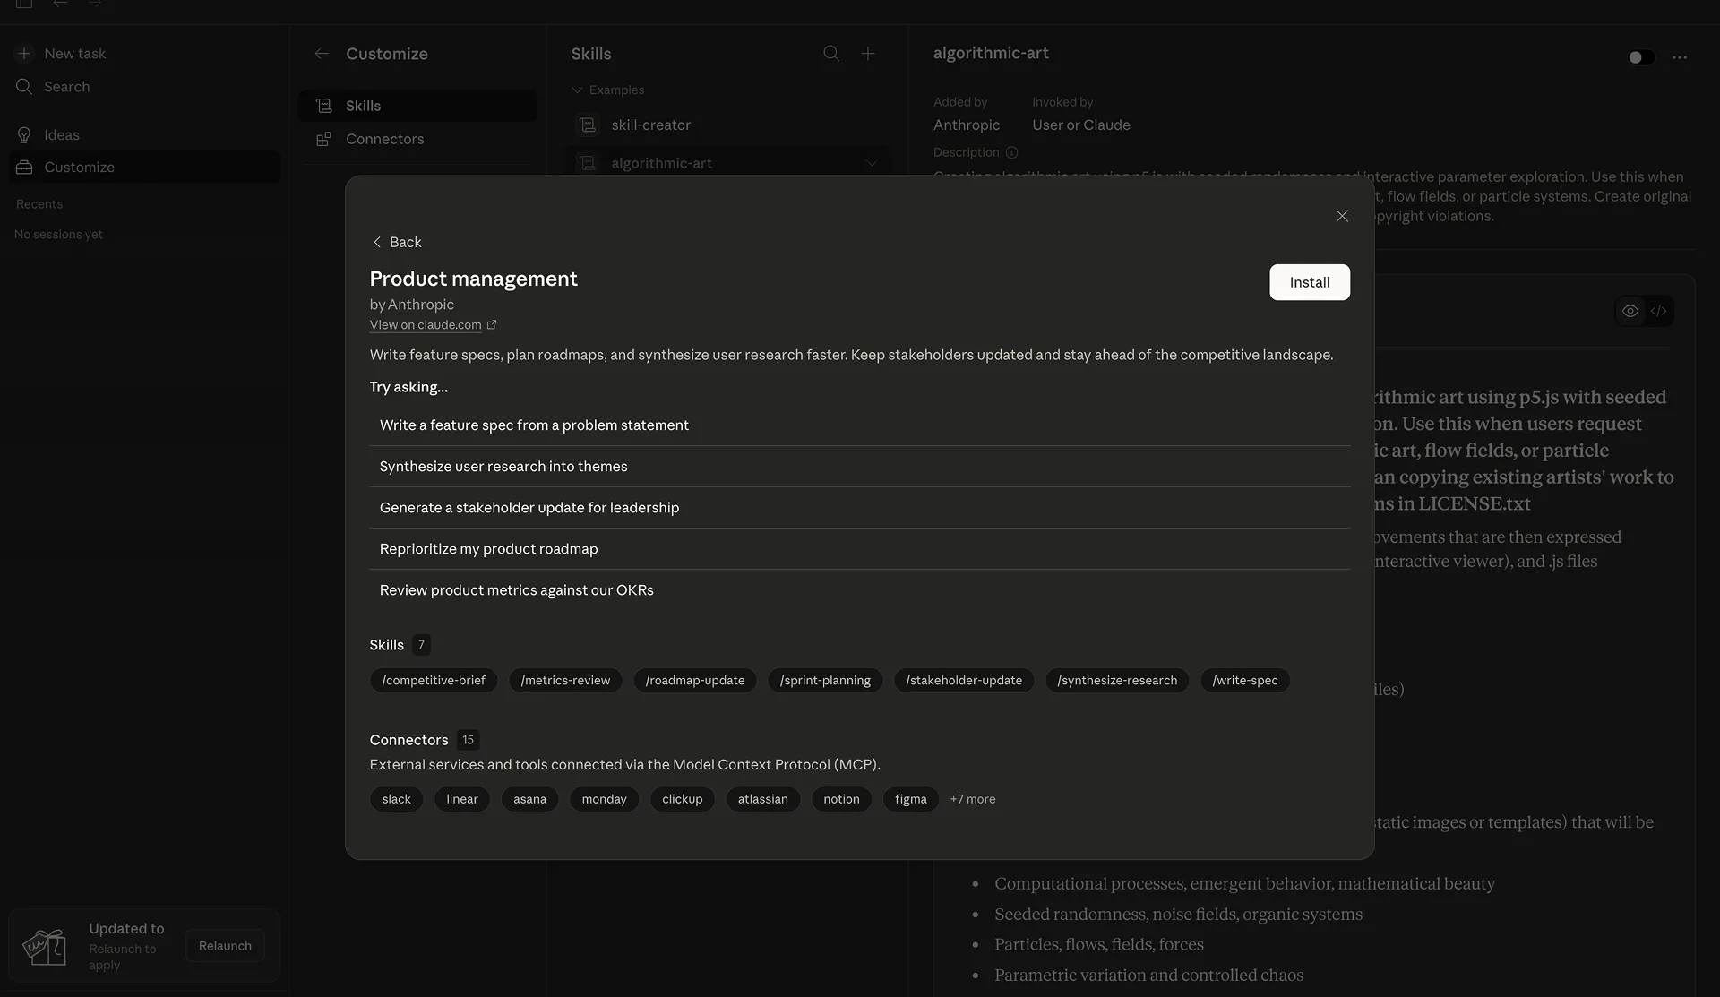
Task: Click the external link icon beside claude.com
Action: [492, 325]
